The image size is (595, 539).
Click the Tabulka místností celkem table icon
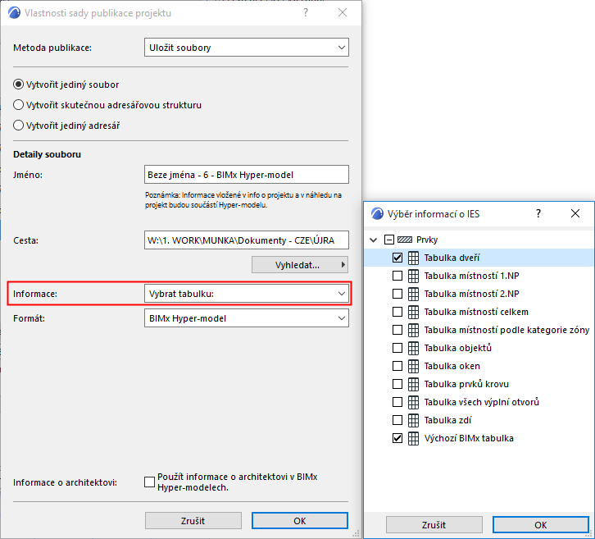(x=413, y=312)
